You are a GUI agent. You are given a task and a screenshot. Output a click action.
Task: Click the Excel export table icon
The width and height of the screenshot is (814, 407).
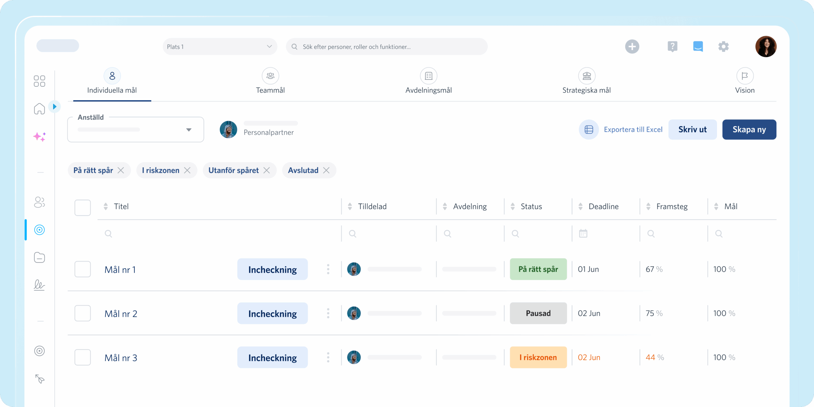pyautogui.click(x=589, y=129)
